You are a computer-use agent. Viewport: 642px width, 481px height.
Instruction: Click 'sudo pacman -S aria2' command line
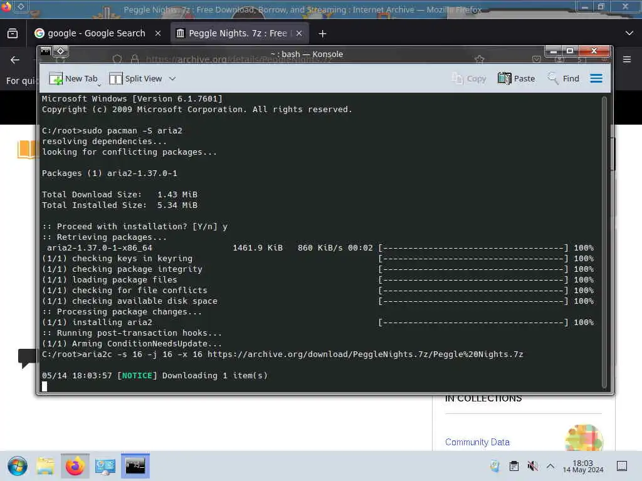[112, 131]
